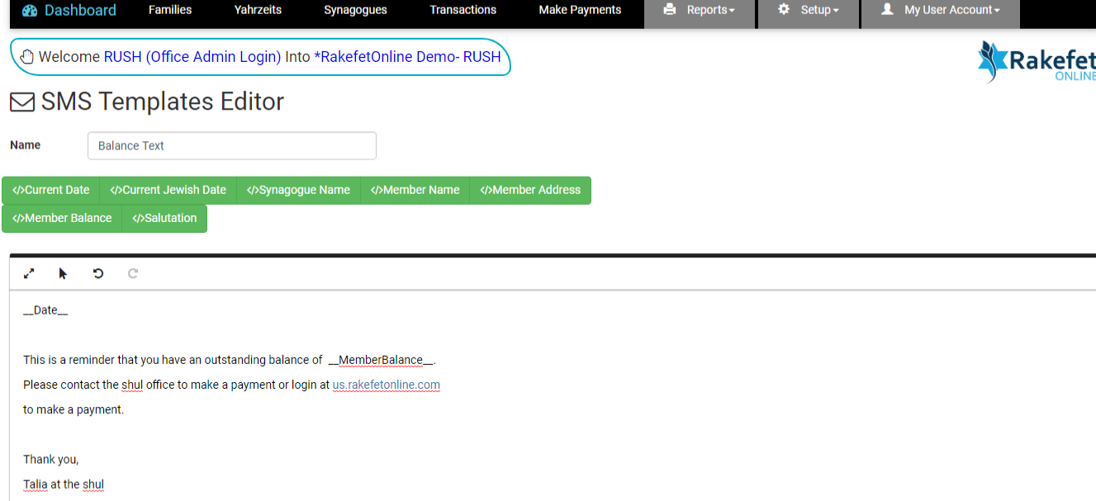Click the user icon in My User Account
This screenshot has height=501, width=1096.
click(887, 10)
